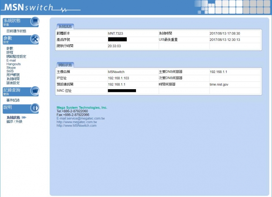Open the 參數 設定 sidebar section header
Viewport: 272px width, 197px height.
point(20,40)
